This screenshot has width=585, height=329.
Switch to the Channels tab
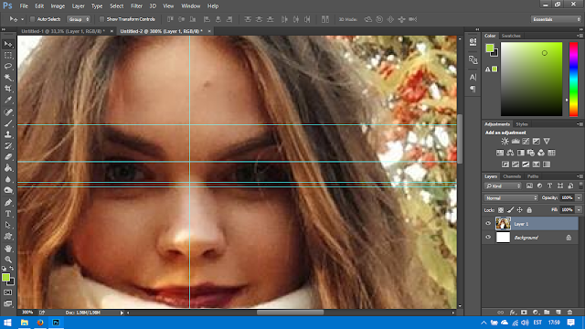(x=512, y=176)
